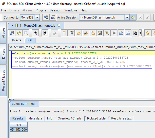Click the second session window icon in main toolbar
This screenshot has width=155, height=138.
click(53, 17)
